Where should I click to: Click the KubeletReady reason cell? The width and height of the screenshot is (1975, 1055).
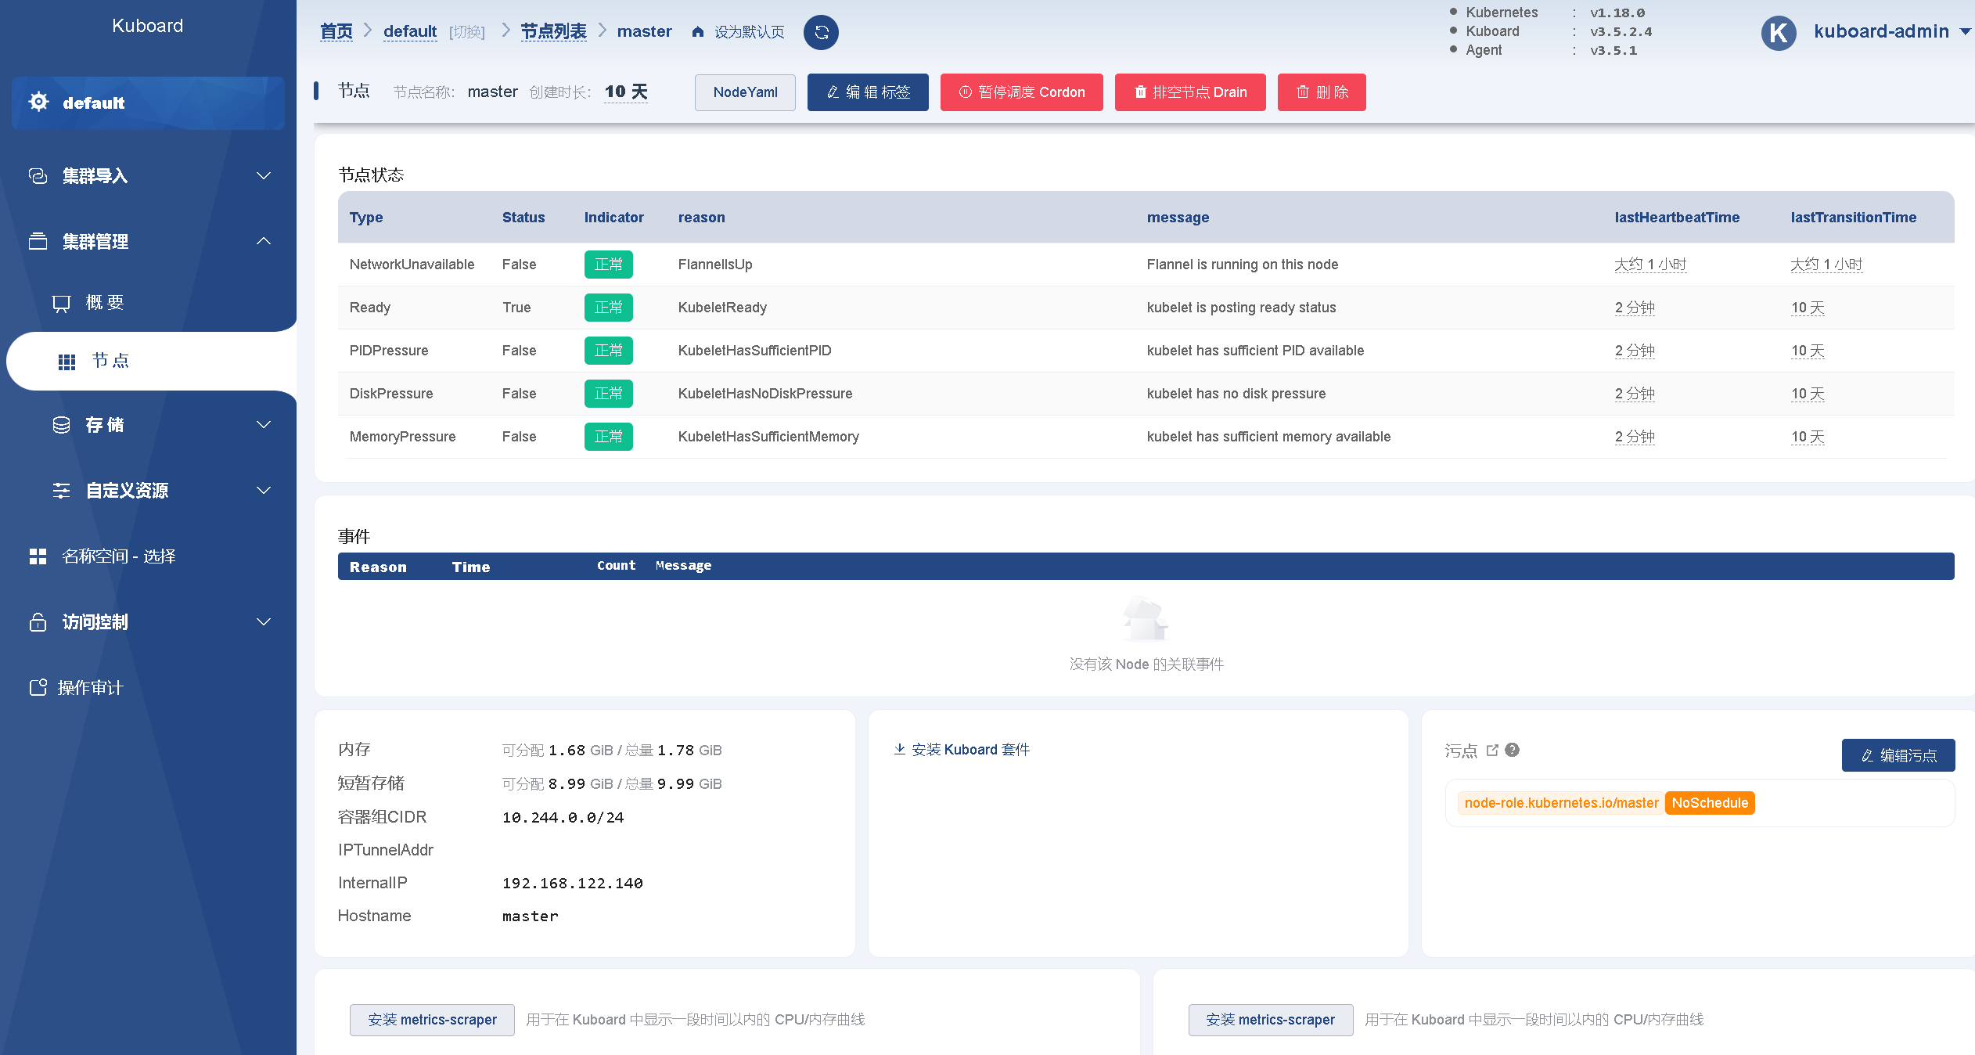722,308
